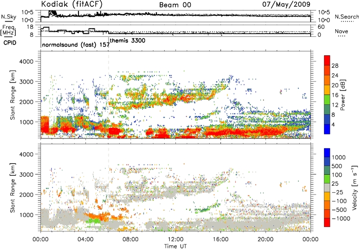Click the "Time UT" axis title

click(175, 246)
